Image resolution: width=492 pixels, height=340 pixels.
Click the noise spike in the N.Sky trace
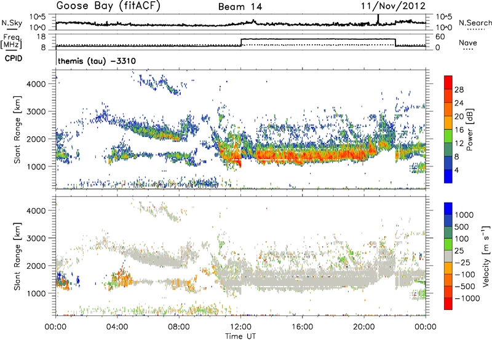pyautogui.click(x=378, y=19)
